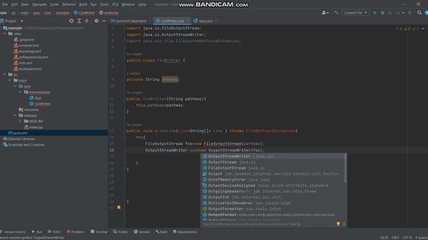Switch to the pom.xml (example) editor tab
The width and height of the screenshot is (428, 240).
pos(131,21)
